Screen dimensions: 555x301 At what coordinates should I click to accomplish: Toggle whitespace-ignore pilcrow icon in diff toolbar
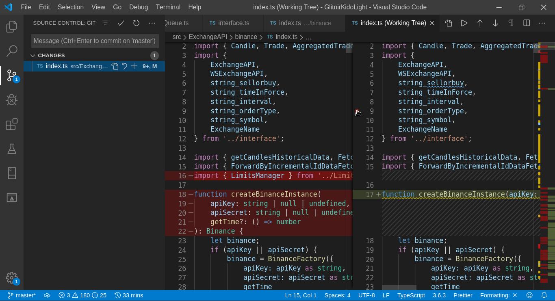pyautogui.click(x=511, y=23)
